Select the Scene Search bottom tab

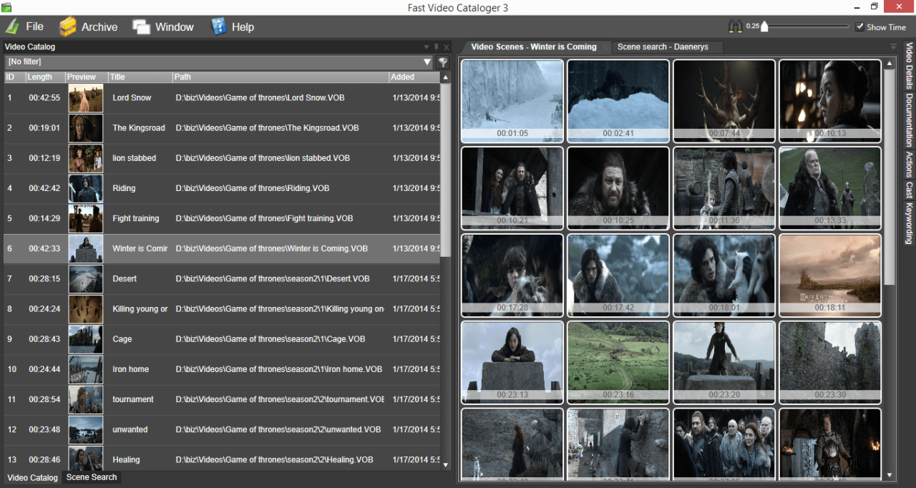click(91, 477)
